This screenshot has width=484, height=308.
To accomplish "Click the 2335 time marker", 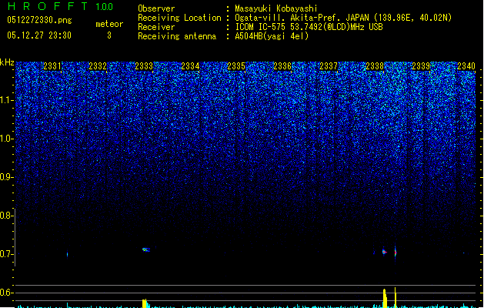I will coord(236,66).
